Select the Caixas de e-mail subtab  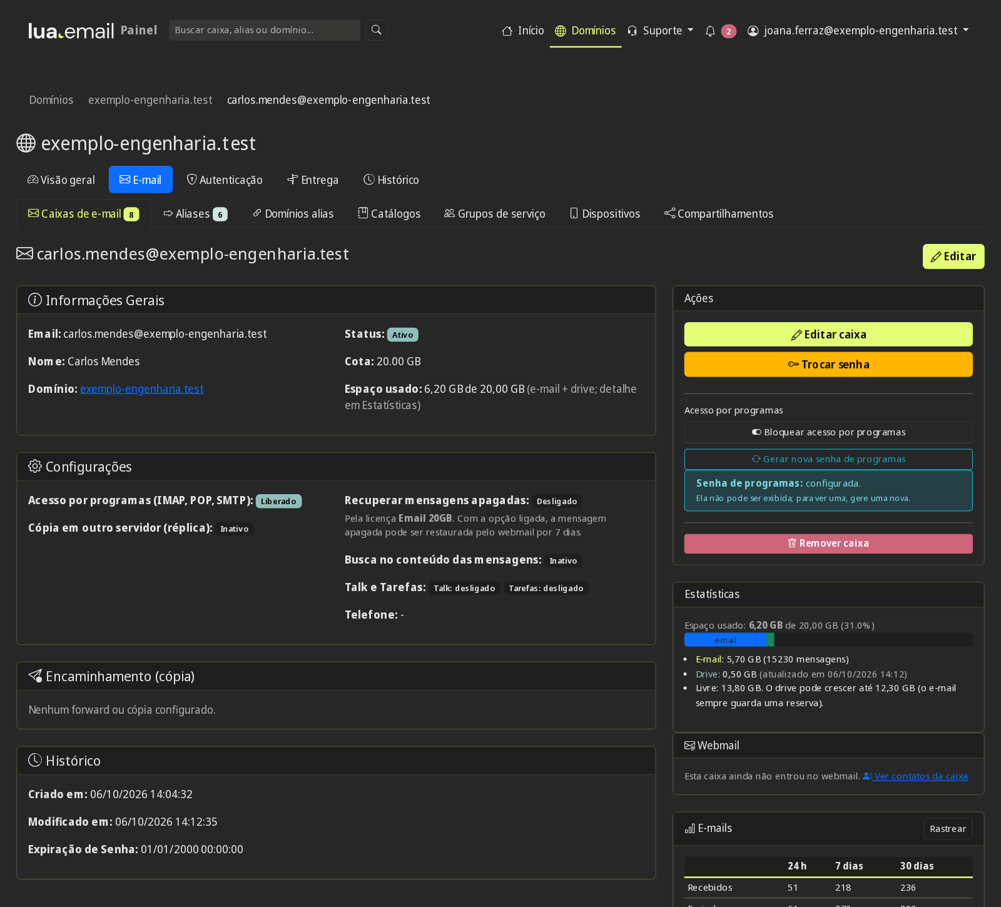pyautogui.click(x=84, y=214)
